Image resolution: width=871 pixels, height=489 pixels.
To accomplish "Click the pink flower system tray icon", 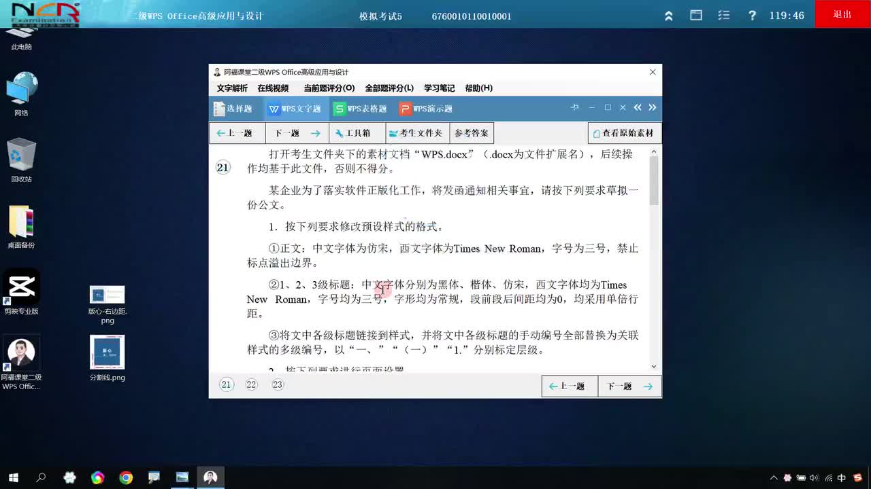I will 787,477.
